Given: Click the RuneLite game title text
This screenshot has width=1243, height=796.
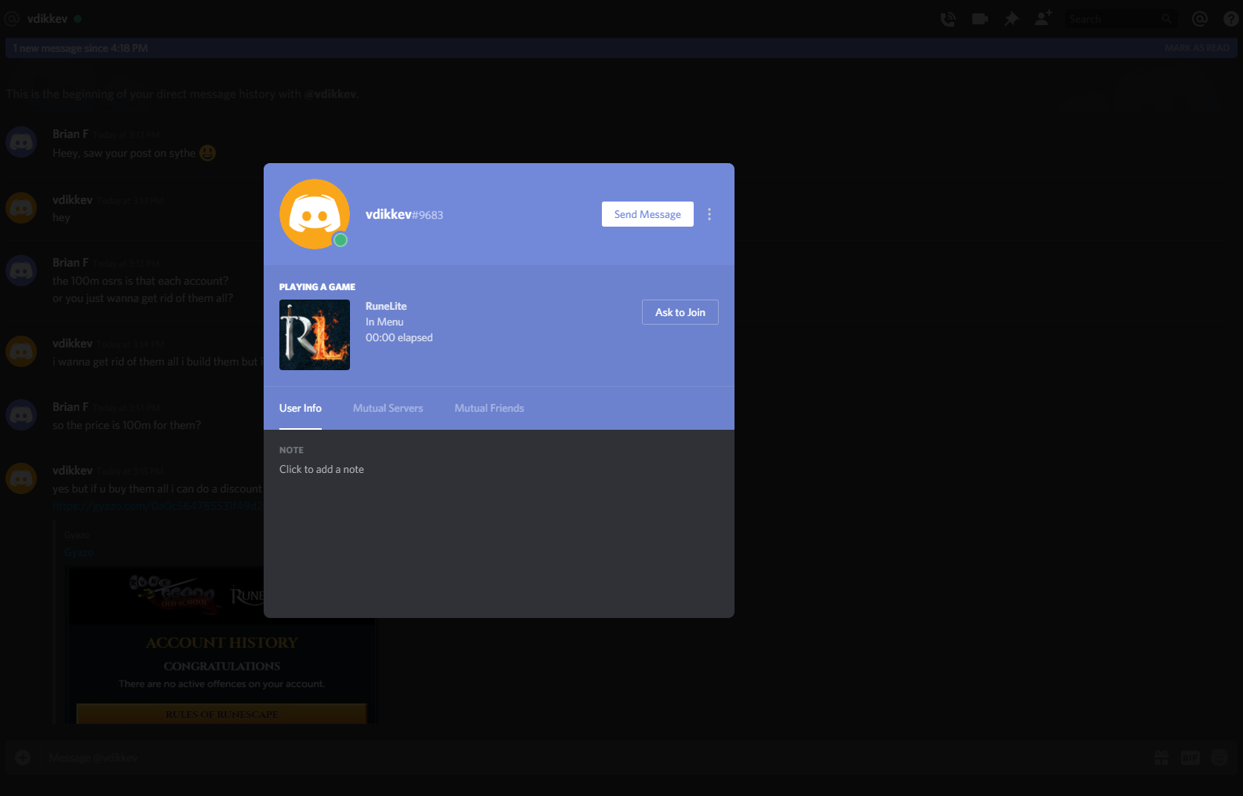Looking at the screenshot, I should (386, 306).
